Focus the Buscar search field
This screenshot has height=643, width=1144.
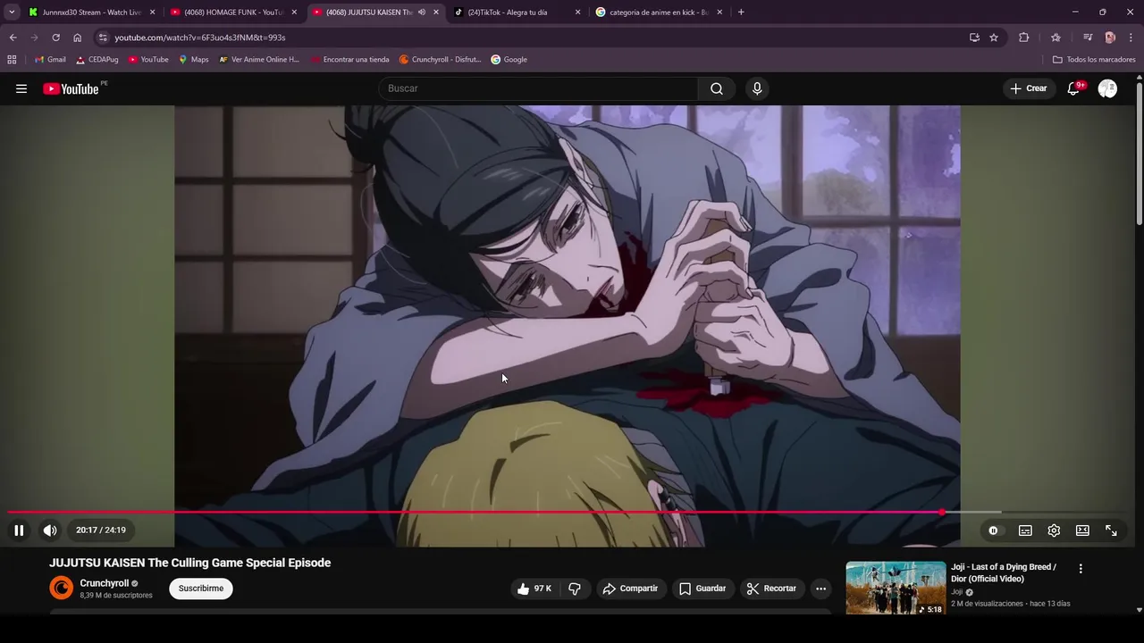click(x=538, y=88)
